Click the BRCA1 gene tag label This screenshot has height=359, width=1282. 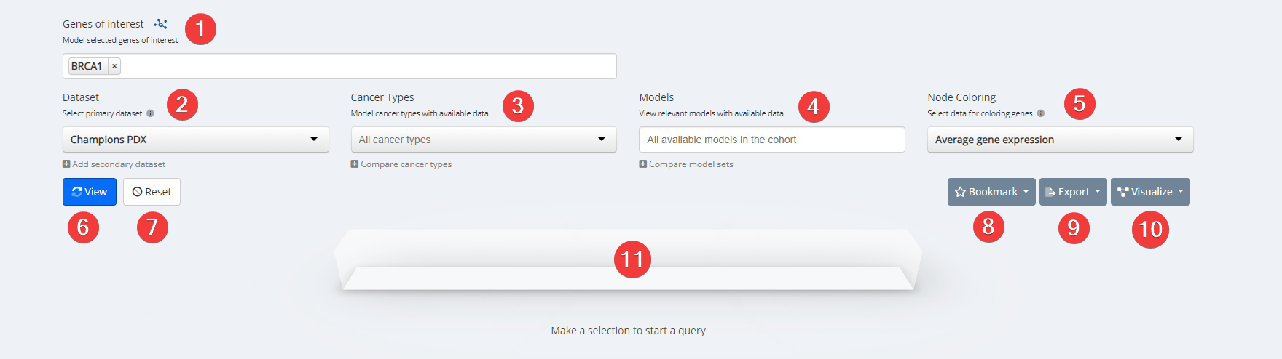(x=87, y=66)
